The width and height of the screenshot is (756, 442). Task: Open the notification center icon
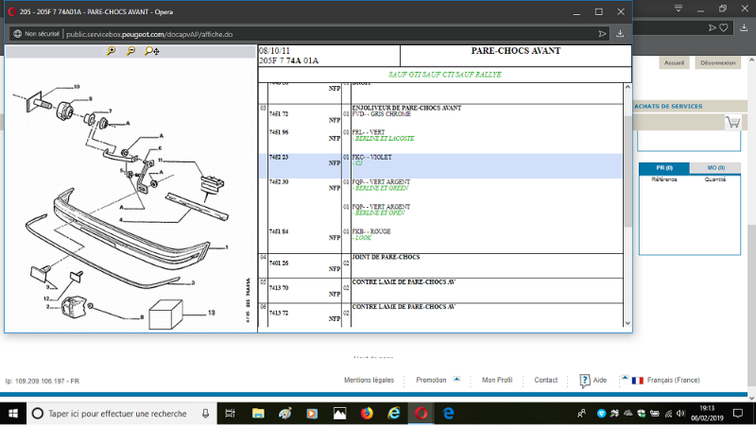click(x=738, y=414)
